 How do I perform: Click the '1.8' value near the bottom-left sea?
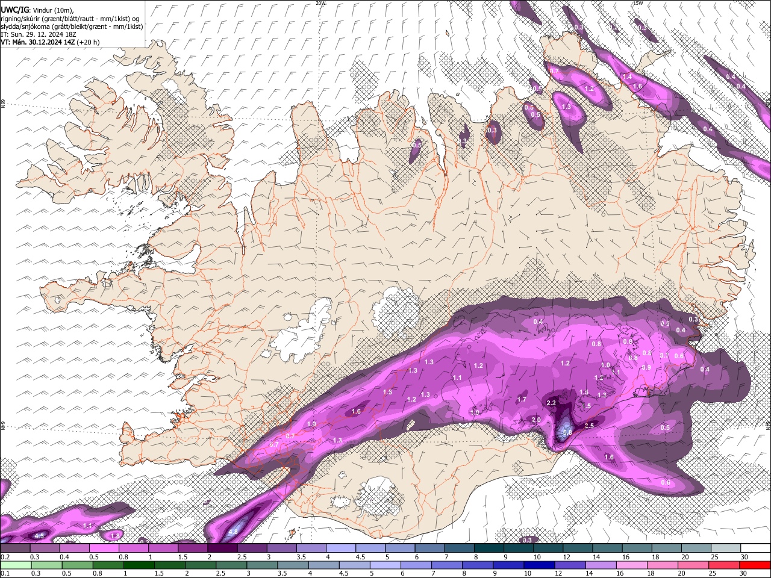pos(116,535)
